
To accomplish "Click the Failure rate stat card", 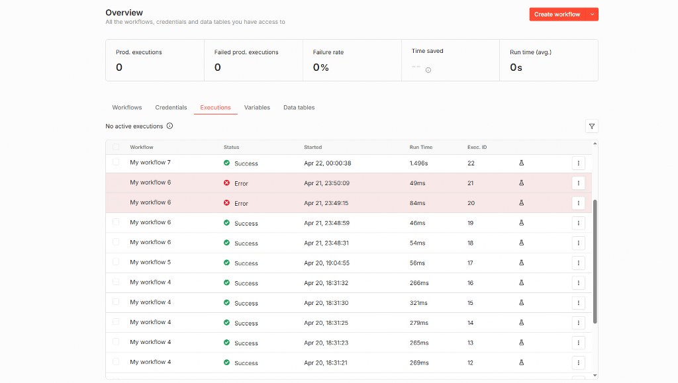I will [352, 60].
